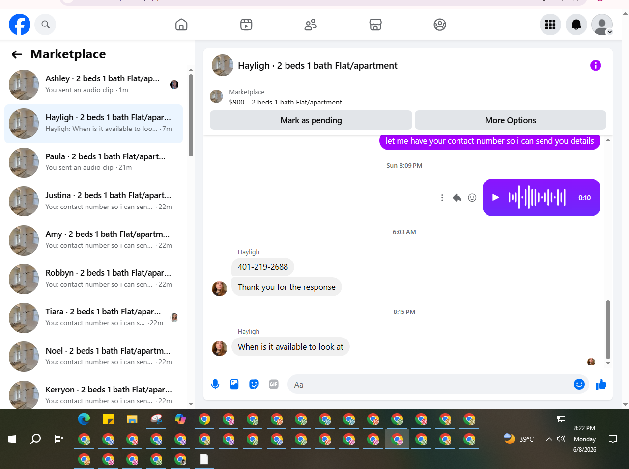
Task: Open the Robbyn conversation
Action: pos(93,279)
